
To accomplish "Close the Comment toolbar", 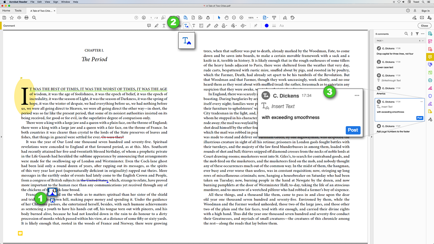I will (424, 26).
